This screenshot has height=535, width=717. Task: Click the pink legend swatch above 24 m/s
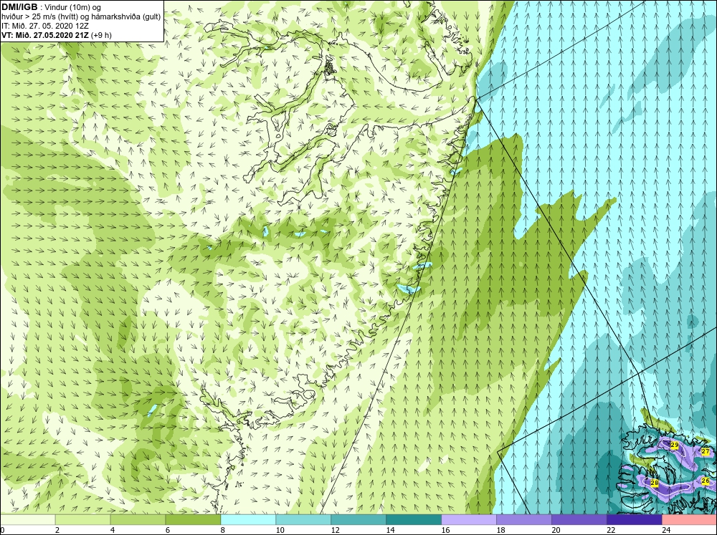click(689, 519)
